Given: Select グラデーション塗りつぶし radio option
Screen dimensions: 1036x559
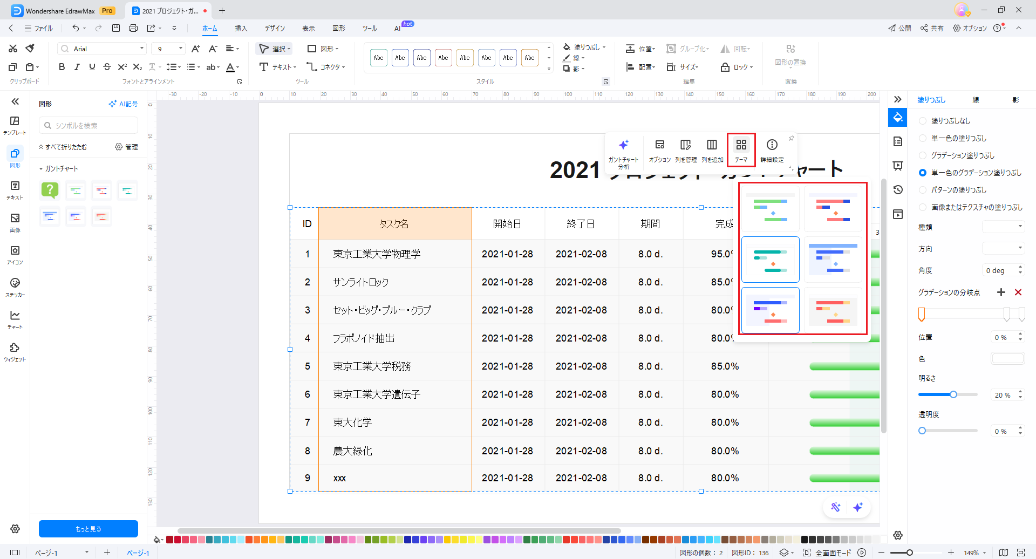Looking at the screenshot, I should [923, 155].
